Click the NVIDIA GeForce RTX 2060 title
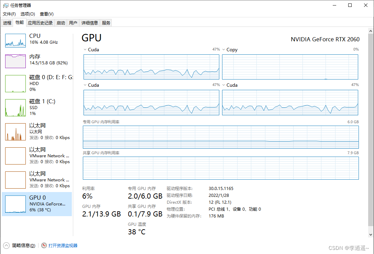The width and height of the screenshot is (374, 254). coord(325,39)
